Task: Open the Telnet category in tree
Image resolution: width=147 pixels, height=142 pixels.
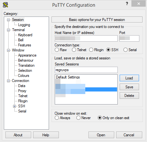Action: click(x=23, y=96)
